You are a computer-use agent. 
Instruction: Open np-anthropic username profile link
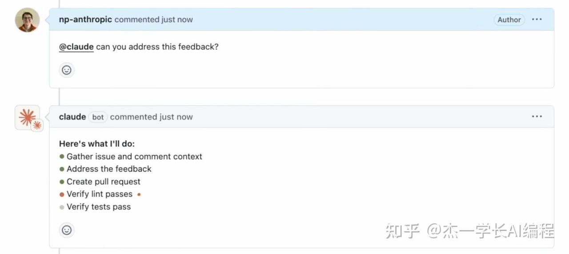(x=85, y=20)
